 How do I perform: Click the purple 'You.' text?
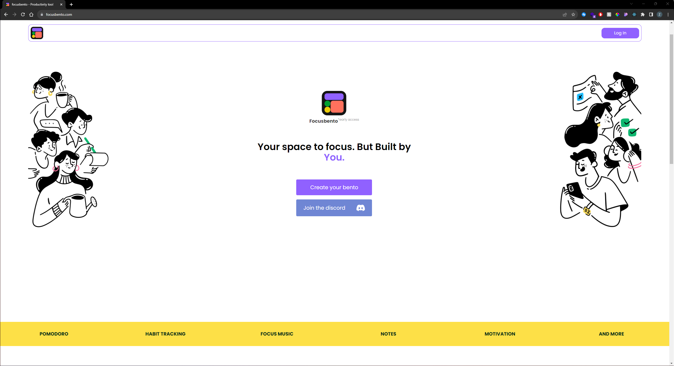(334, 157)
